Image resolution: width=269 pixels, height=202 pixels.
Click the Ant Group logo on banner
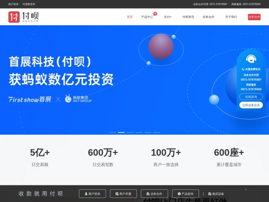[x=78, y=99]
